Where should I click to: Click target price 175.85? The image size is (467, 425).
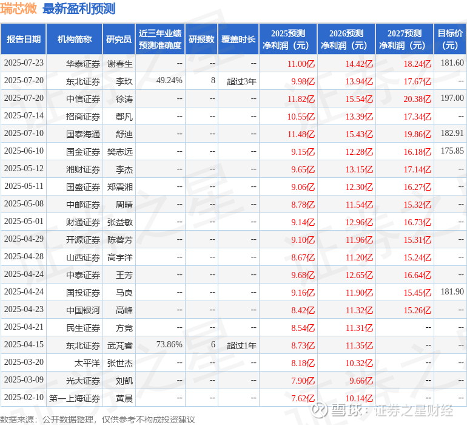click(x=452, y=151)
